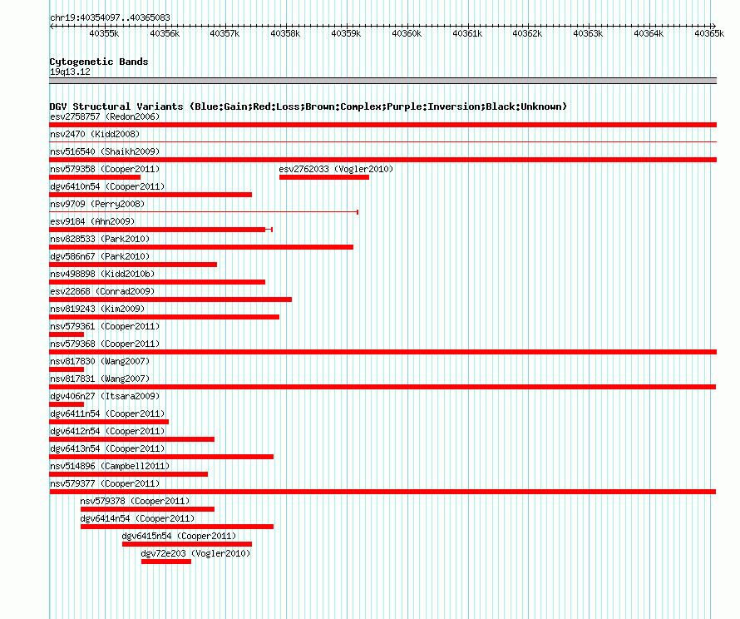Image resolution: width=740 pixels, height=619 pixels.
Task: Click the 40358k ruler tick label
Action: click(x=285, y=33)
